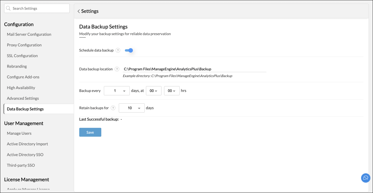Toggle the Schedule data backup switch
The height and width of the screenshot is (193, 373).
point(129,50)
